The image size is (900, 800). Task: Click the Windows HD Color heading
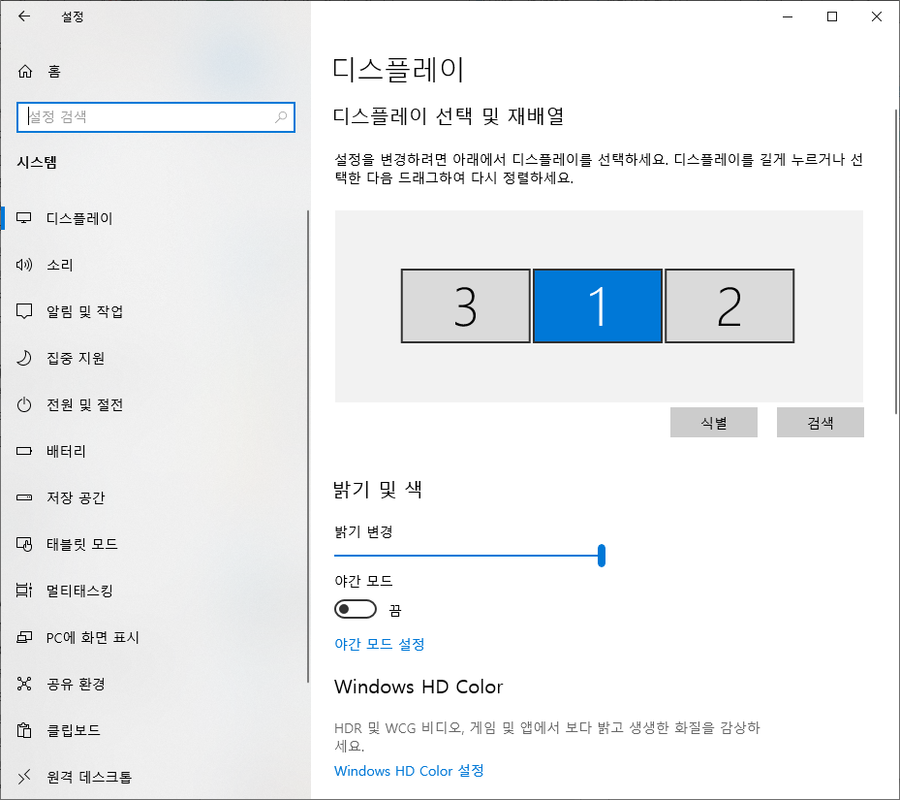[x=419, y=687]
